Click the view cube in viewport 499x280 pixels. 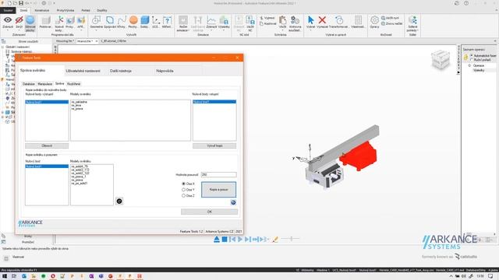441,59
